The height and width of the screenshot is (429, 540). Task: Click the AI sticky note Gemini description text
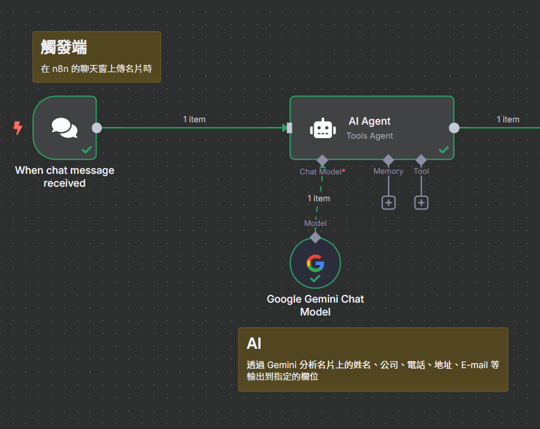373,370
